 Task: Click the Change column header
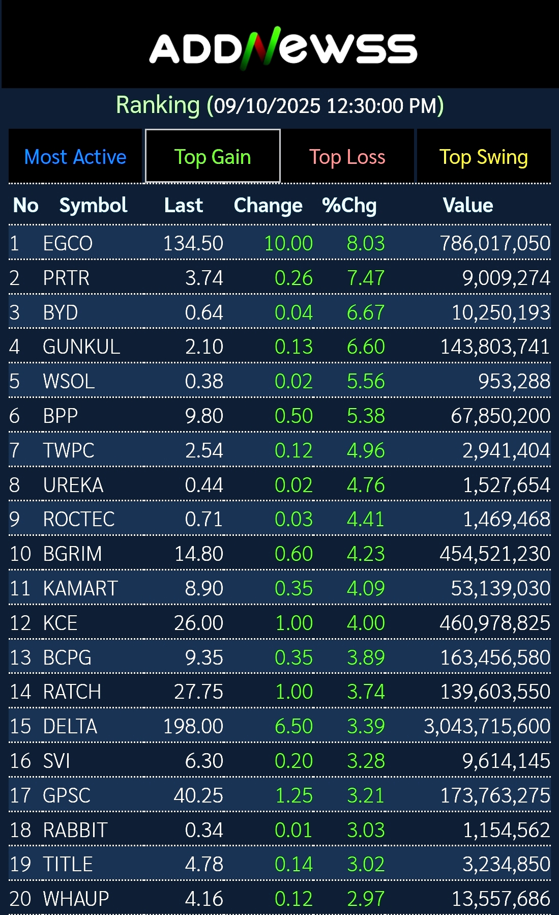pos(268,205)
